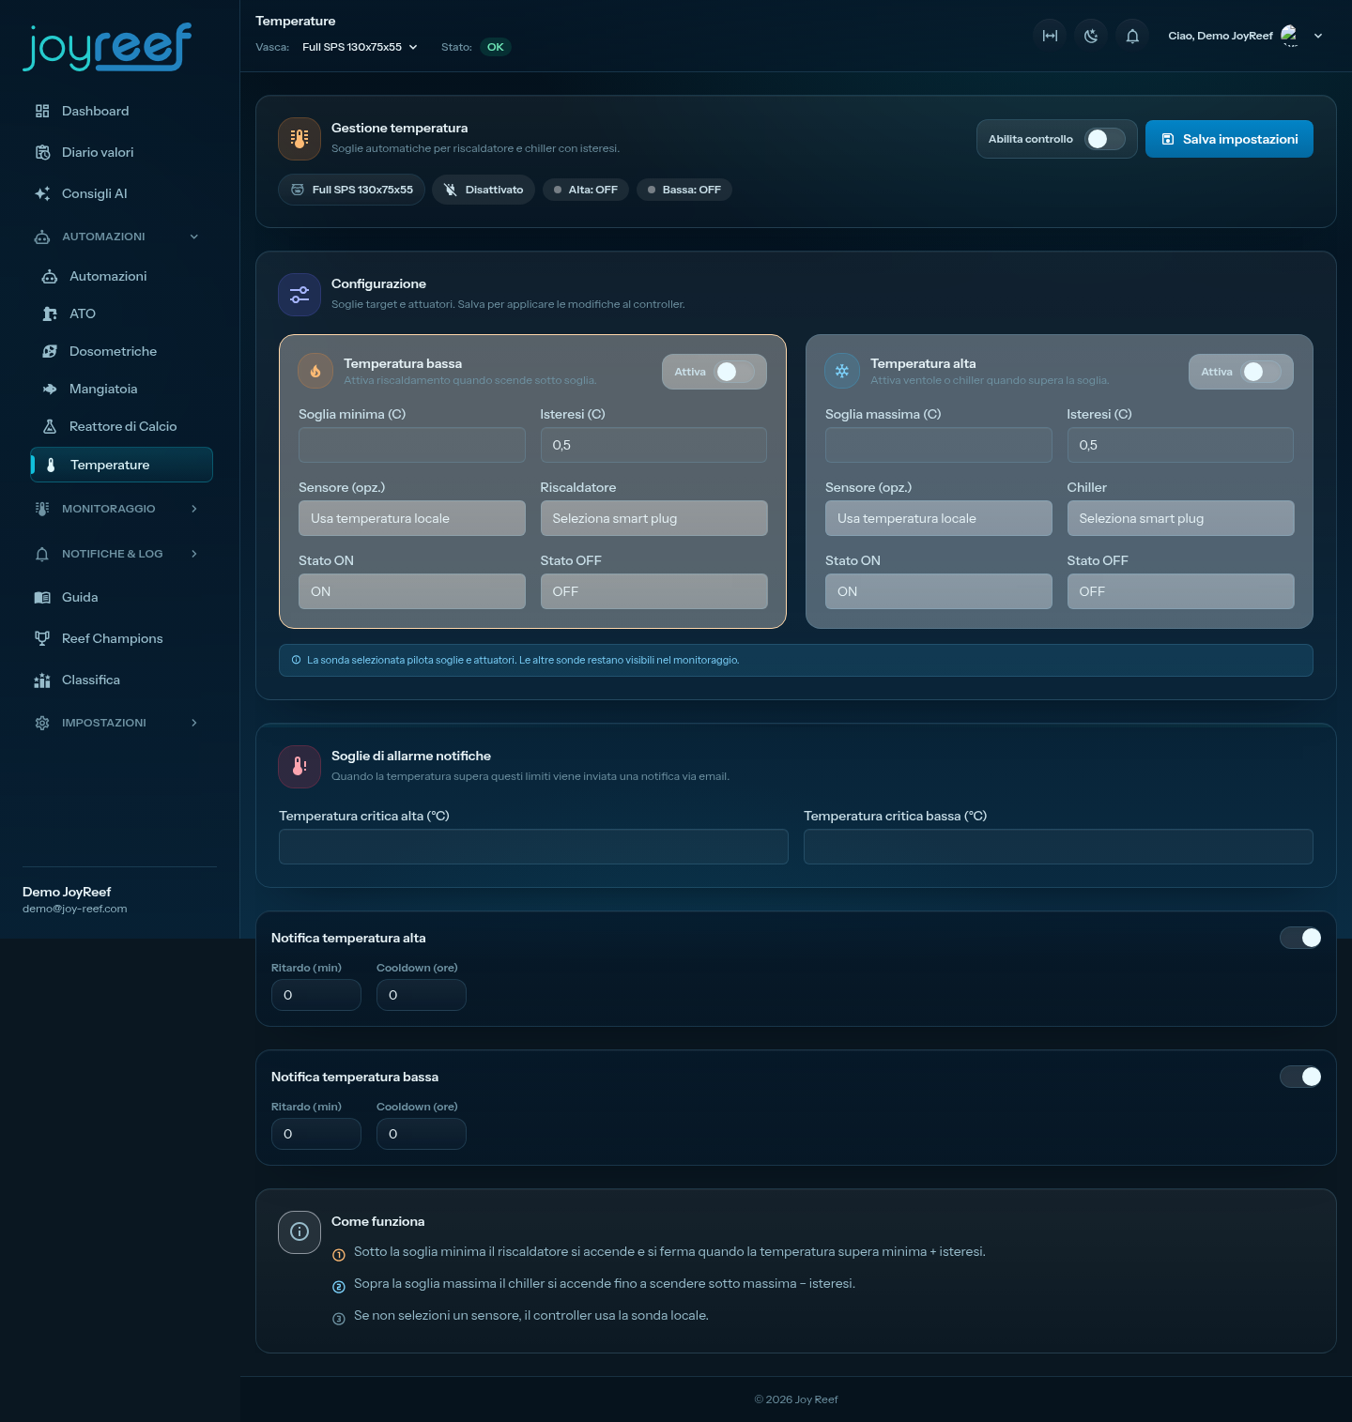
Task: Click the Dashboard grid icon in sidebar
Action: 42,111
